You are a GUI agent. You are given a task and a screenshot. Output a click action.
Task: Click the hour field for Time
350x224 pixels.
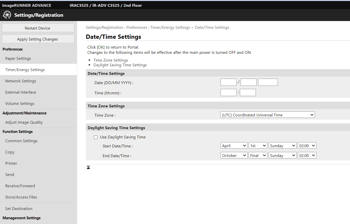coord(228,93)
